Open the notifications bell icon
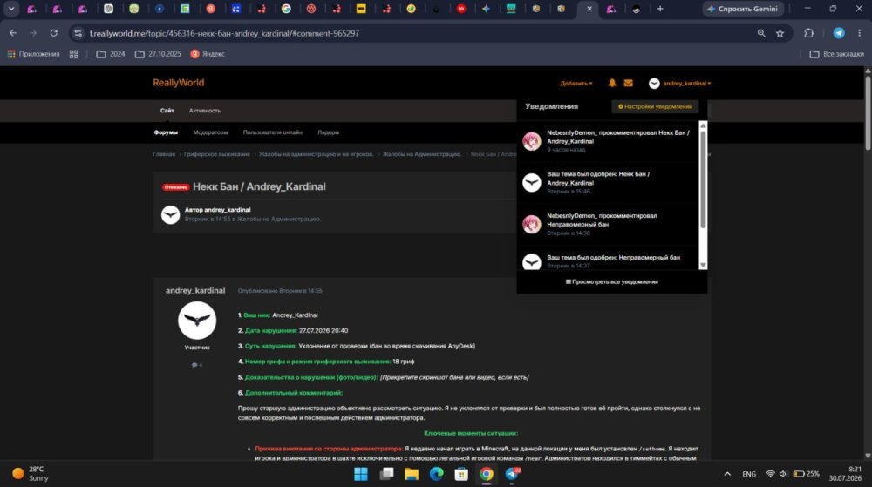The height and width of the screenshot is (487, 872). pyautogui.click(x=612, y=83)
